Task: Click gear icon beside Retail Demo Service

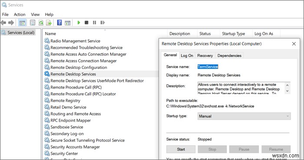Action: pos(47,107)
